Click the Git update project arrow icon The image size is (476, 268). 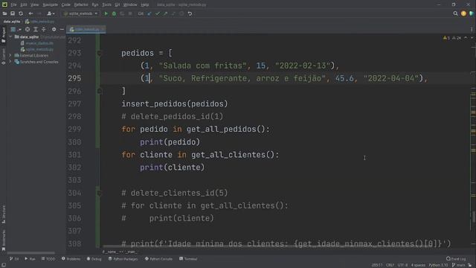[149, 13]
